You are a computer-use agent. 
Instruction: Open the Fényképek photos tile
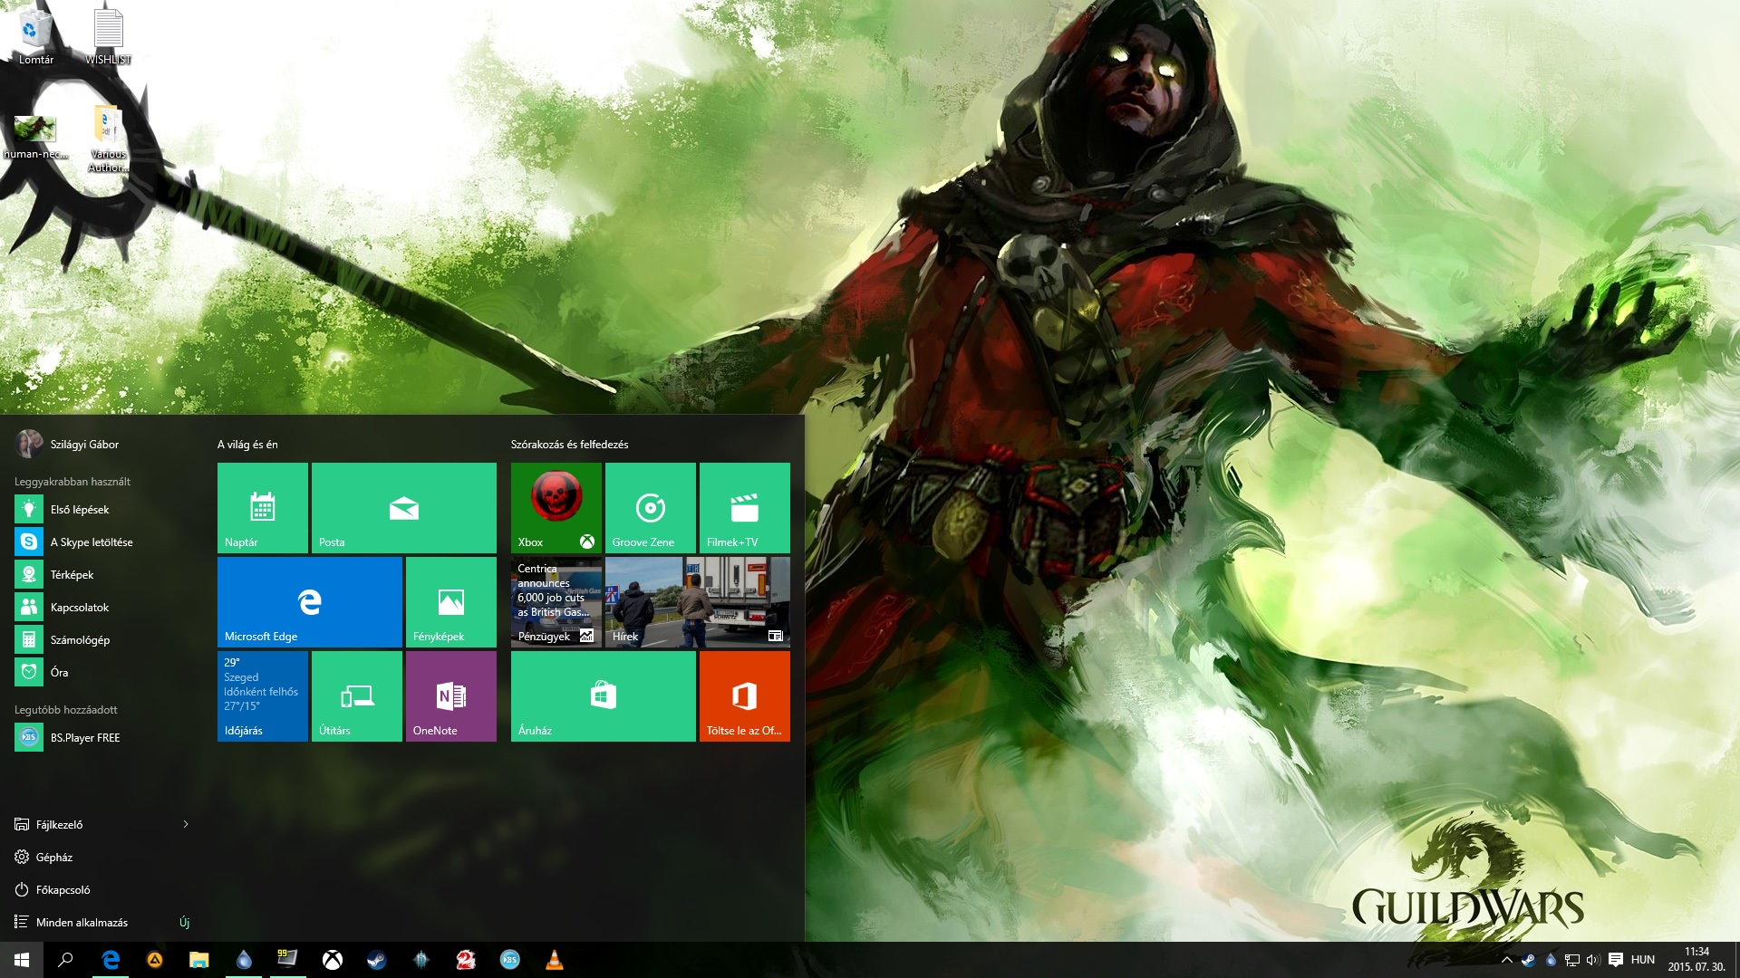(x=451, y=602)
